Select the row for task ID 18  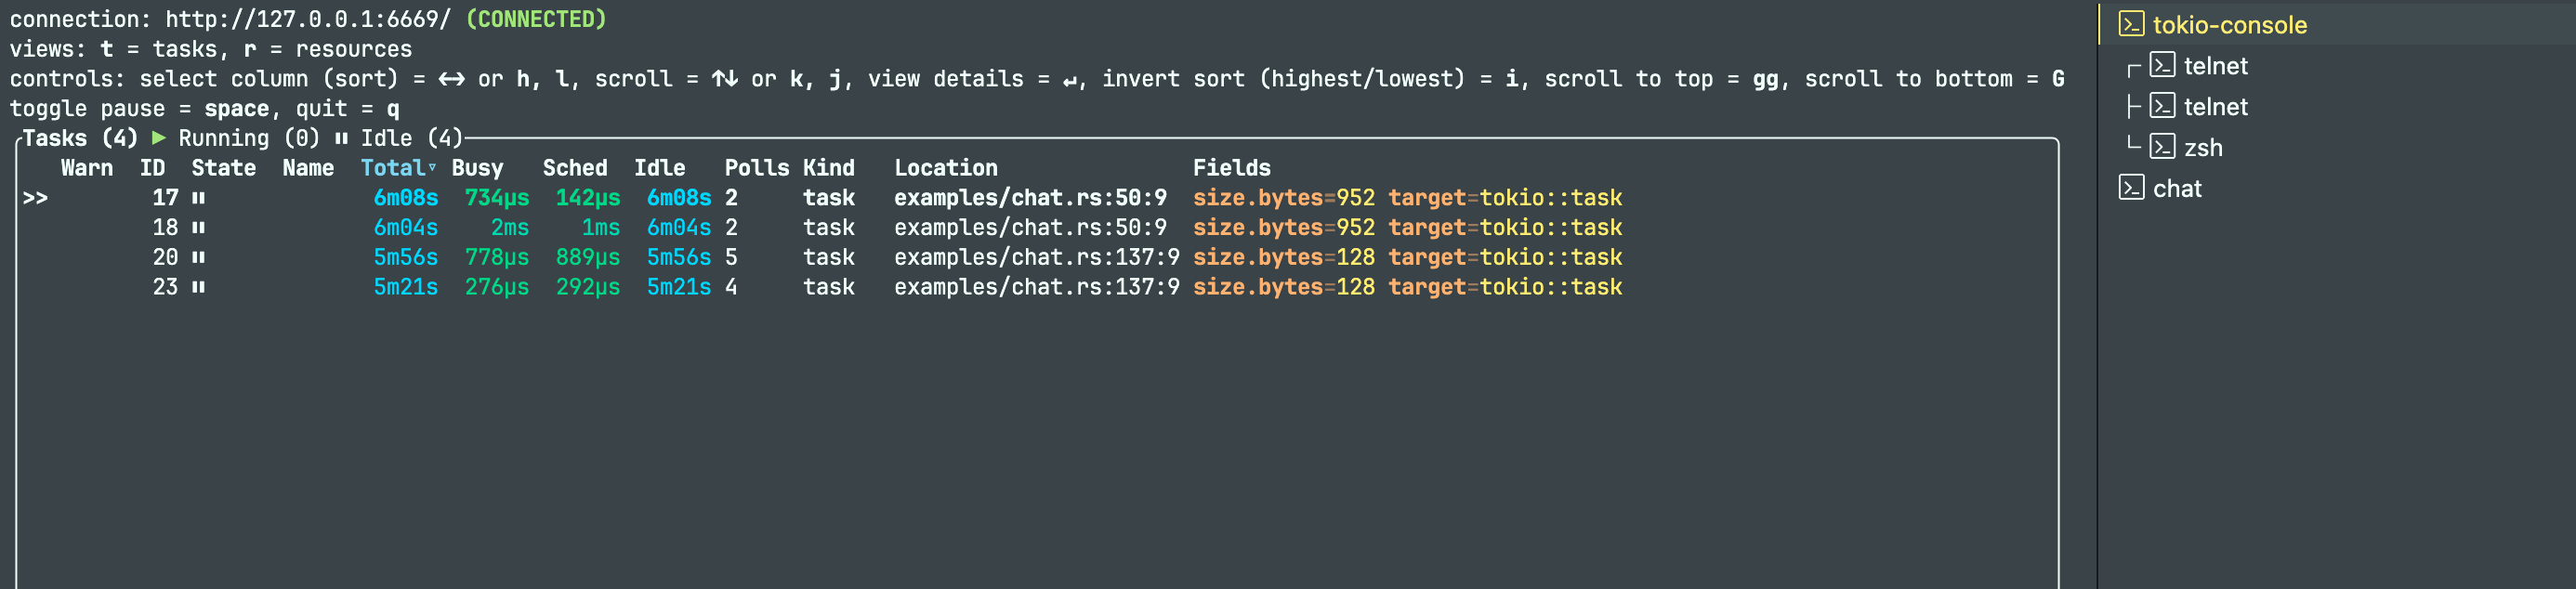coord(1037,228)
